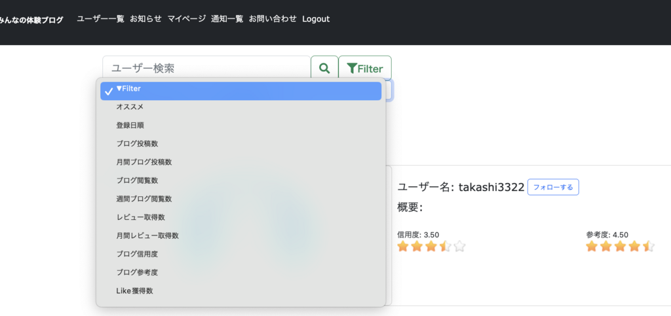The image size is (671, 316).
Task: Click the magnifying glass search button
Action: coord(324,68)
